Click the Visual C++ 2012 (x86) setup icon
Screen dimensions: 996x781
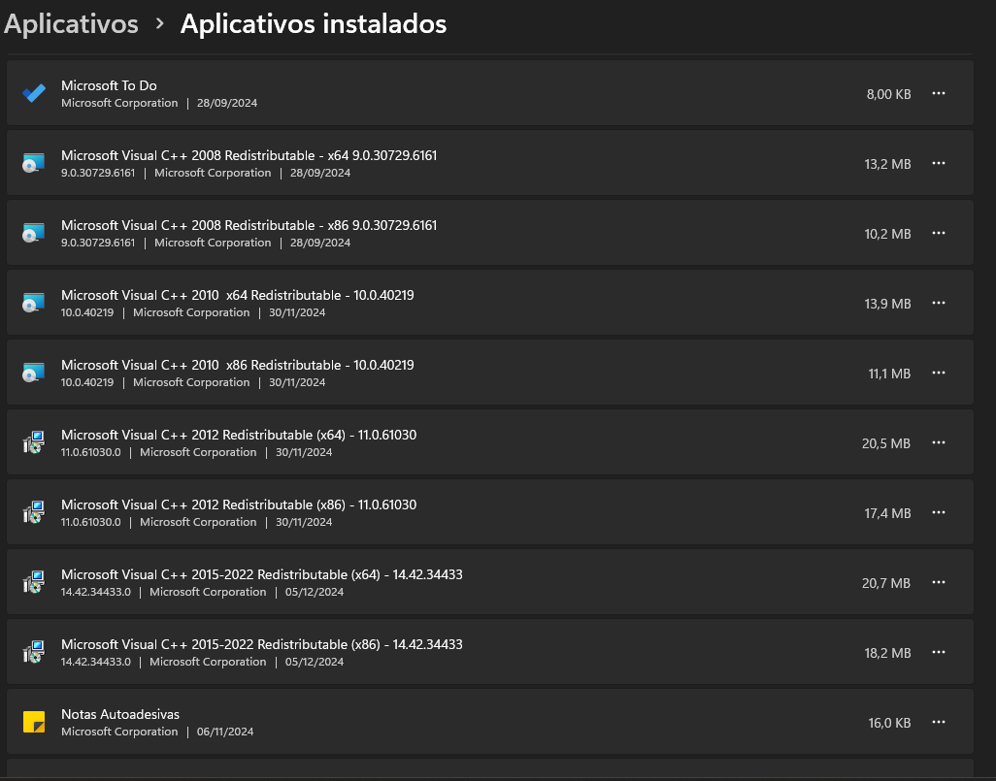click(34, 512)
